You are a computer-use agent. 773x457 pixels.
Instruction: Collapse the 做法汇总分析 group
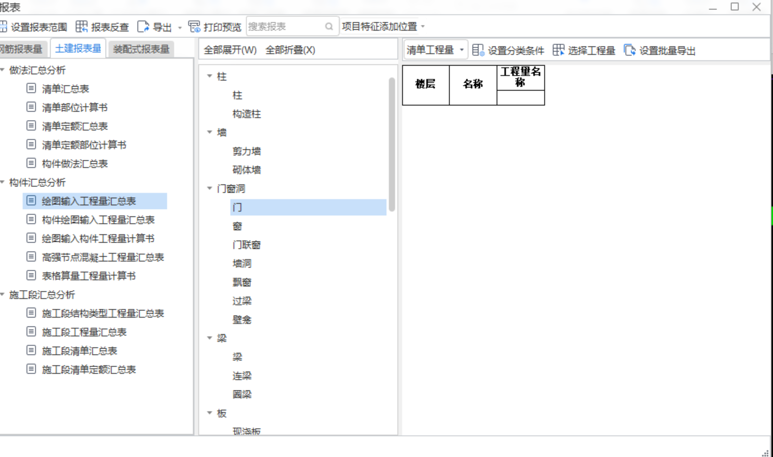3,70
